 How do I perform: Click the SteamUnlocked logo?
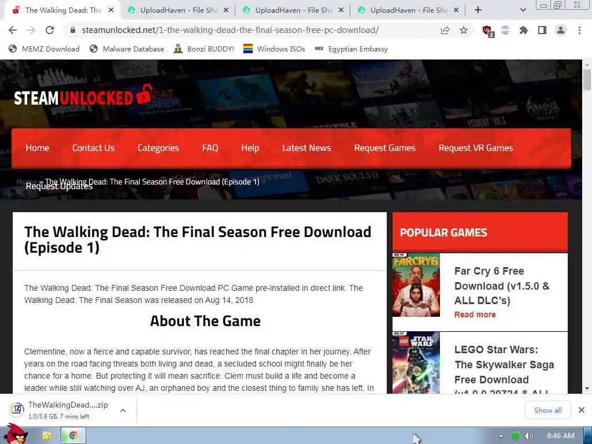(x=82, y=96)
